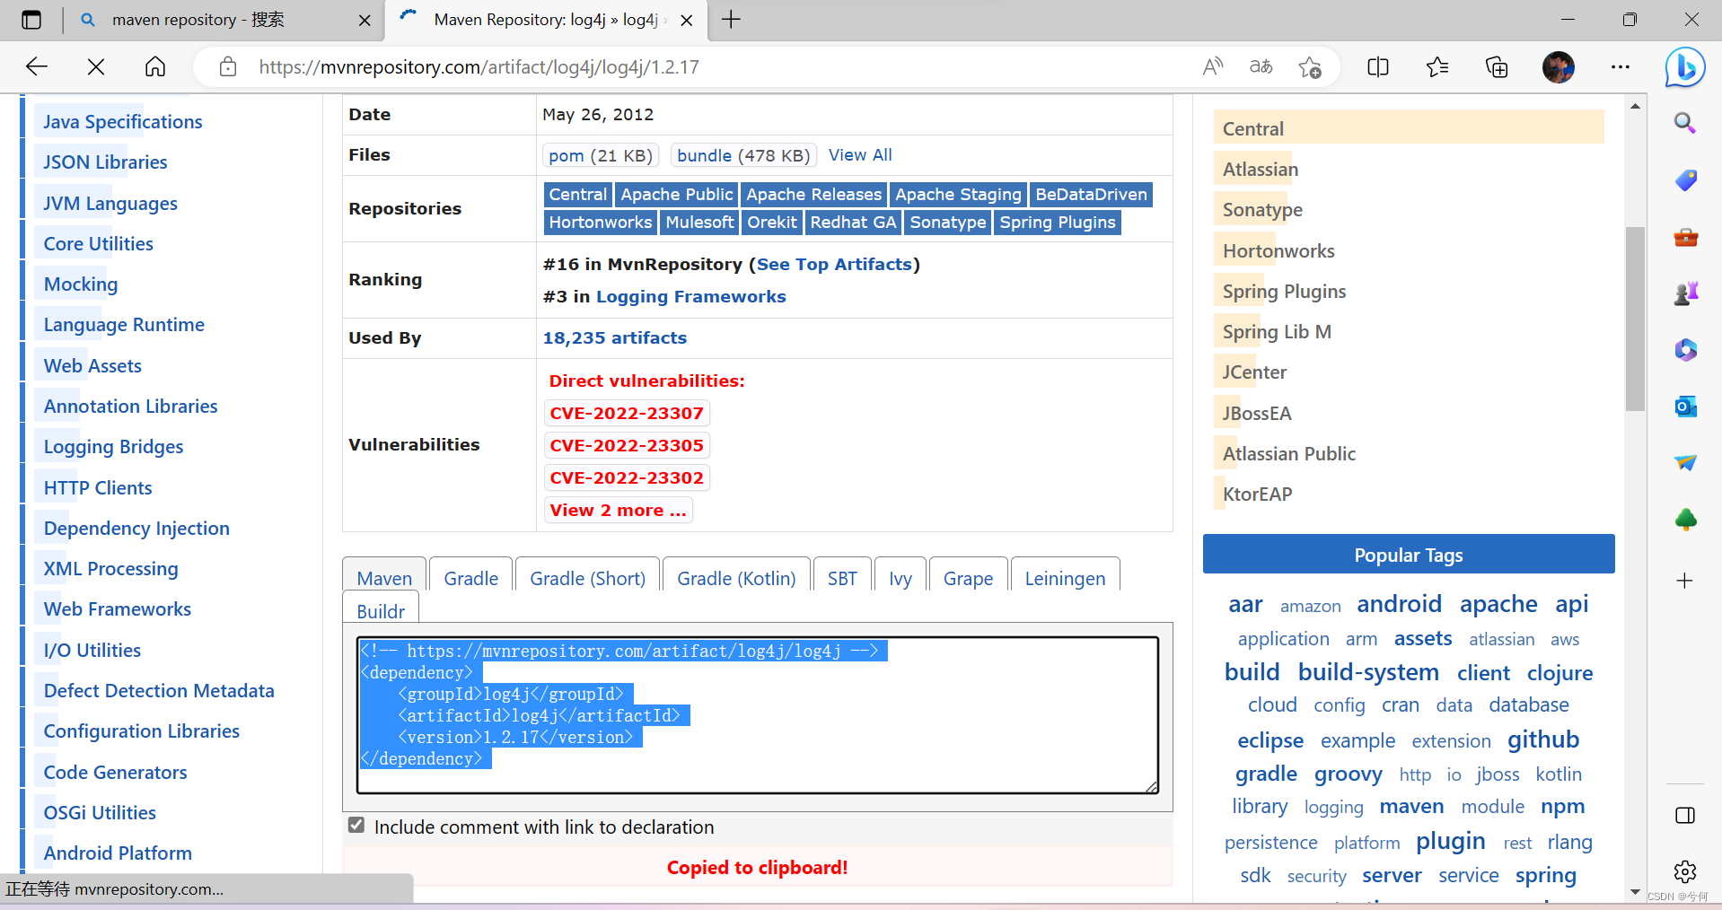Add this page to favorites
This screenshot has width=1722, height=910.
(x=1309, y=66)
